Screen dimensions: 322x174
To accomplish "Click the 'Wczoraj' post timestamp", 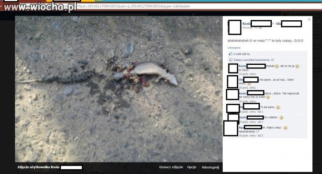I will click(247, 27).
